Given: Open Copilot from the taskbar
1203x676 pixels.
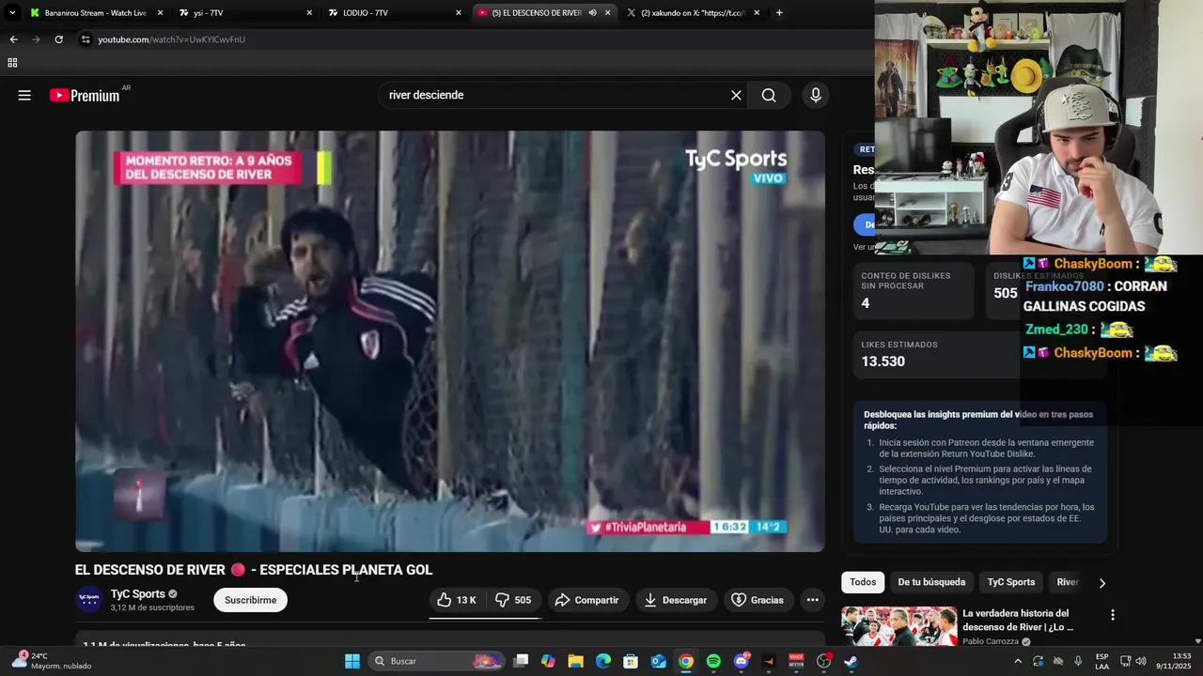Looking at the screenshot, I should pyautogui.click(x=548, y=661).
